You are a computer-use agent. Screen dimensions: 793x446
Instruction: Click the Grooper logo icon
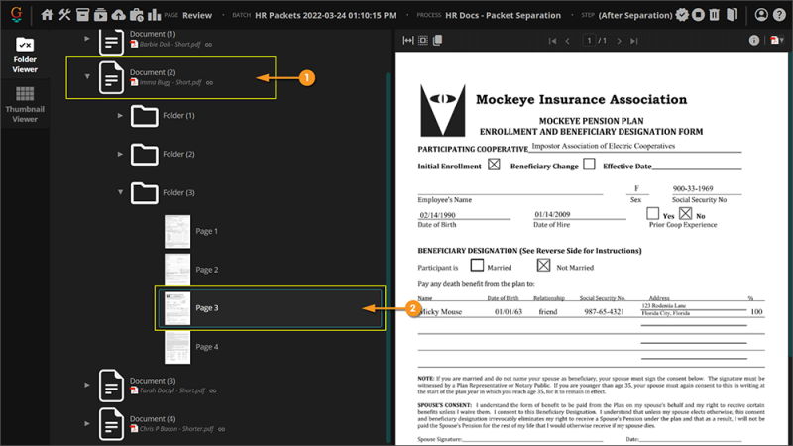[x=16, y=14]
